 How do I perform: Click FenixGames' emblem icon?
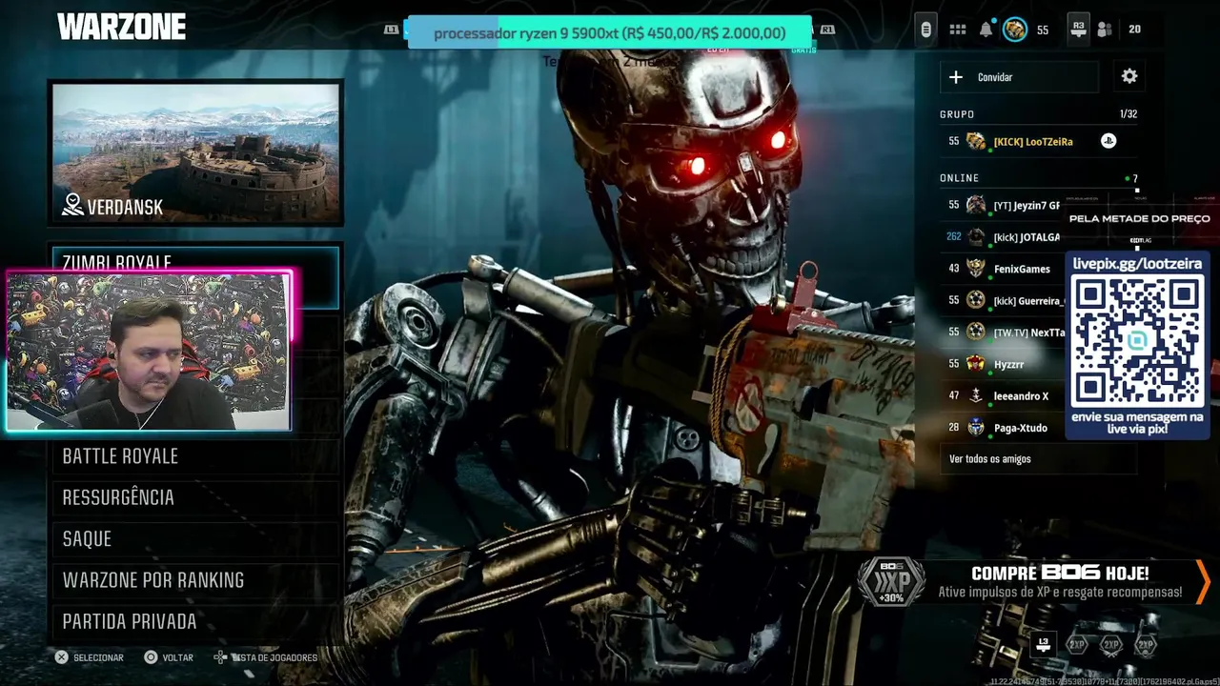point(975,269)
